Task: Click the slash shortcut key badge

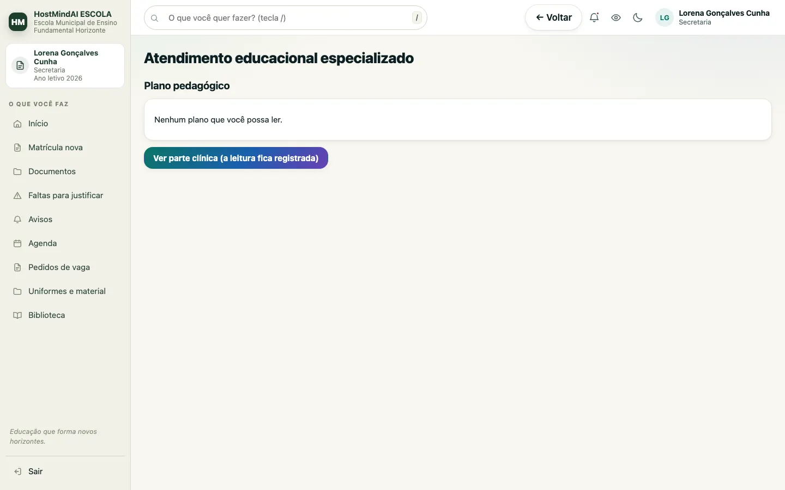Action: pos(417,17)
